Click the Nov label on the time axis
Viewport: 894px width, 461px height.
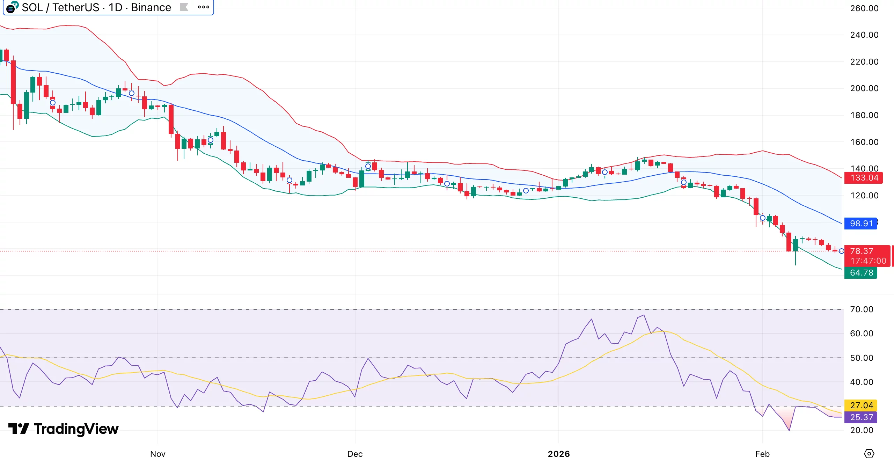tap(157, 454)
